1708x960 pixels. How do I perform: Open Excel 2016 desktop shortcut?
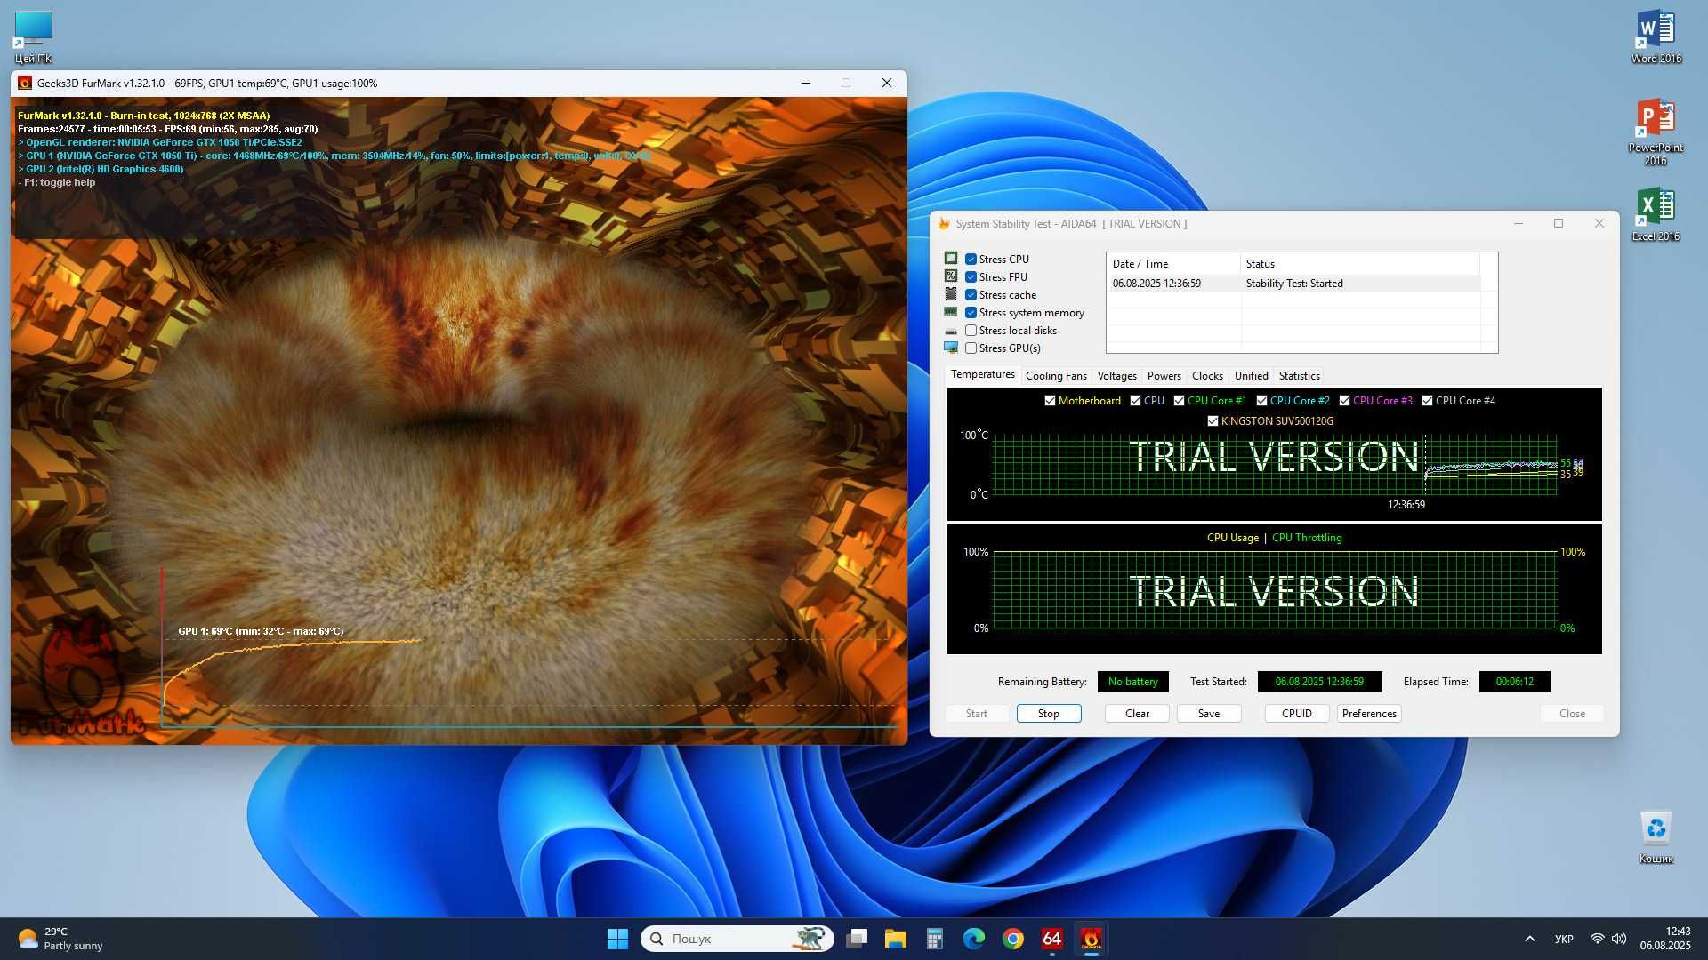click(x=1656, y=213)
